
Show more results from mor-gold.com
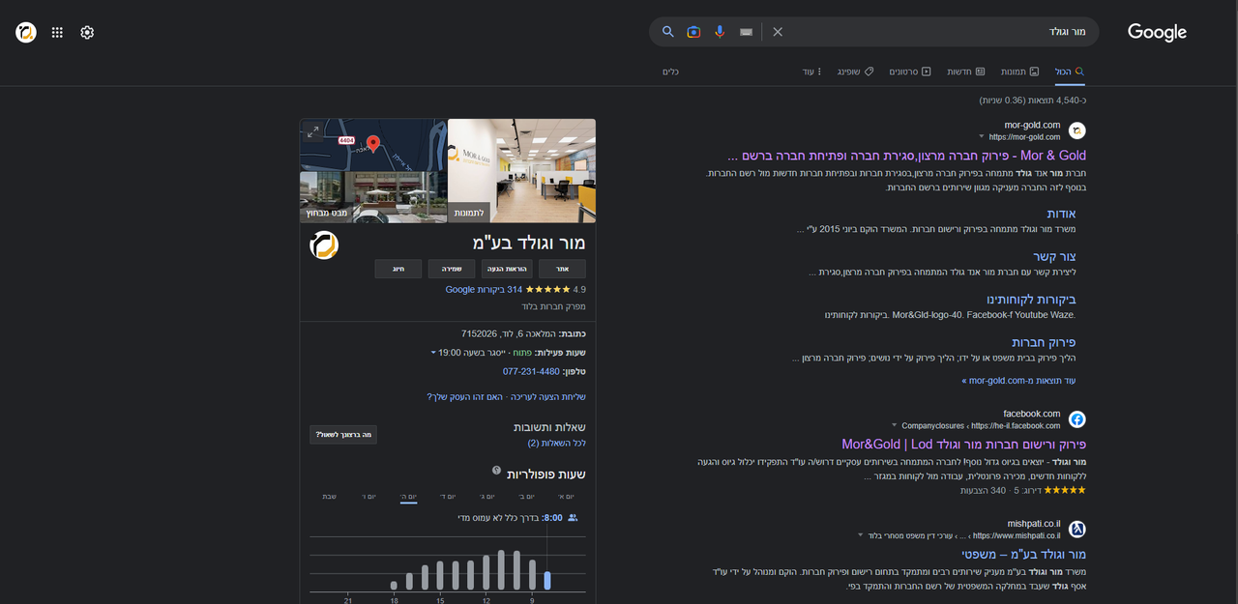click(1018, 381)
